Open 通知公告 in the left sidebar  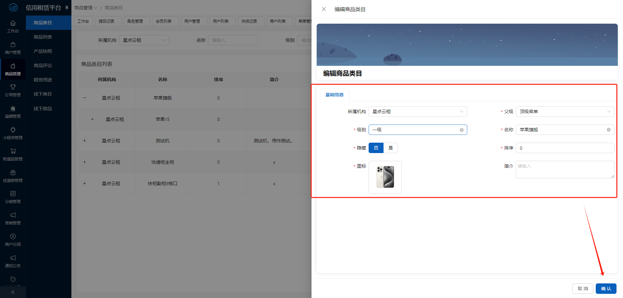point(13,261)
